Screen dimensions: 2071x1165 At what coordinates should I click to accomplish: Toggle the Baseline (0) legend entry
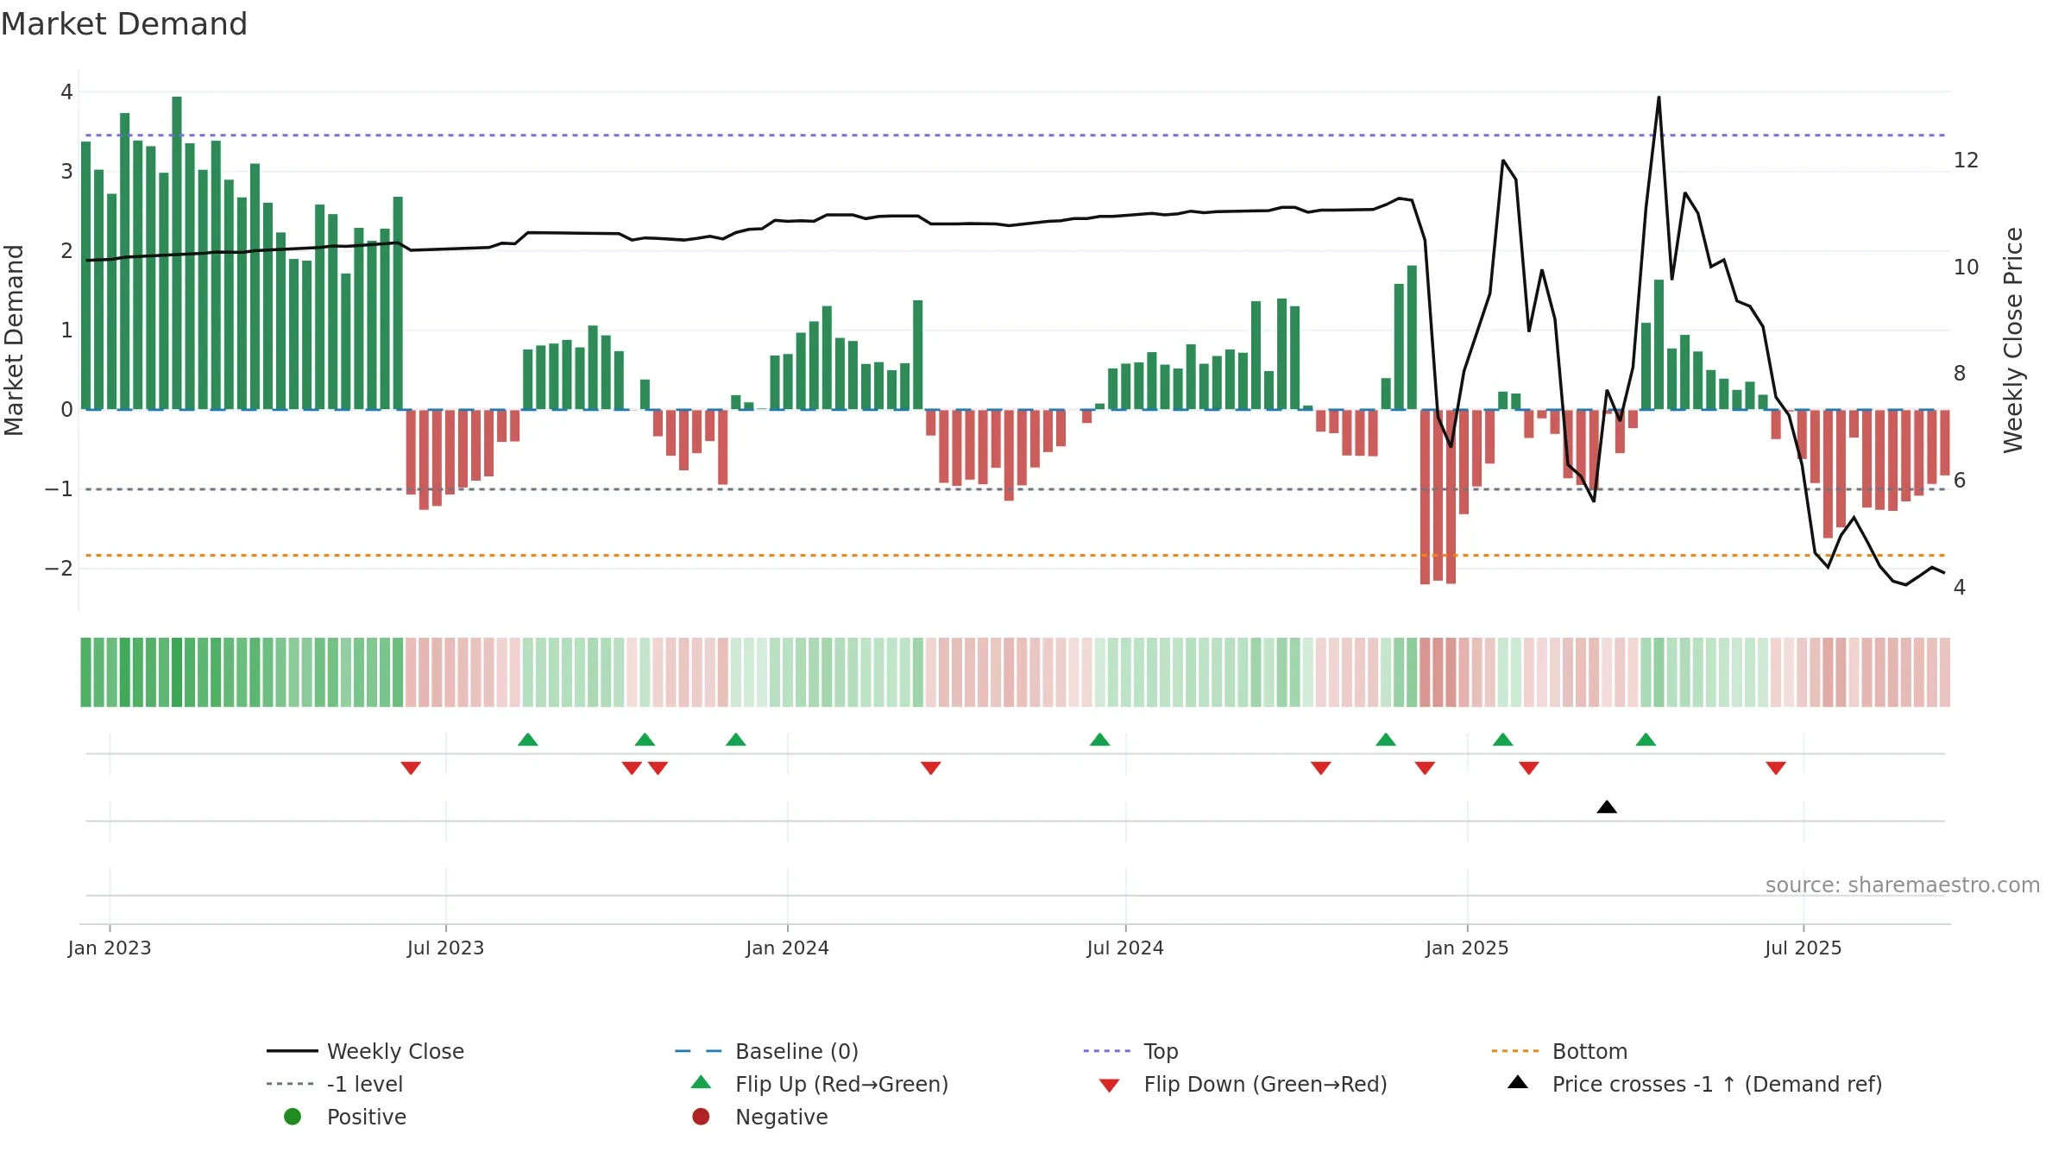766,1051
